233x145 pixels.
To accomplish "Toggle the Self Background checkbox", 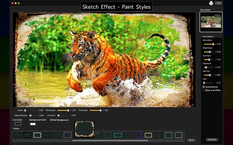I will [51, 120].
